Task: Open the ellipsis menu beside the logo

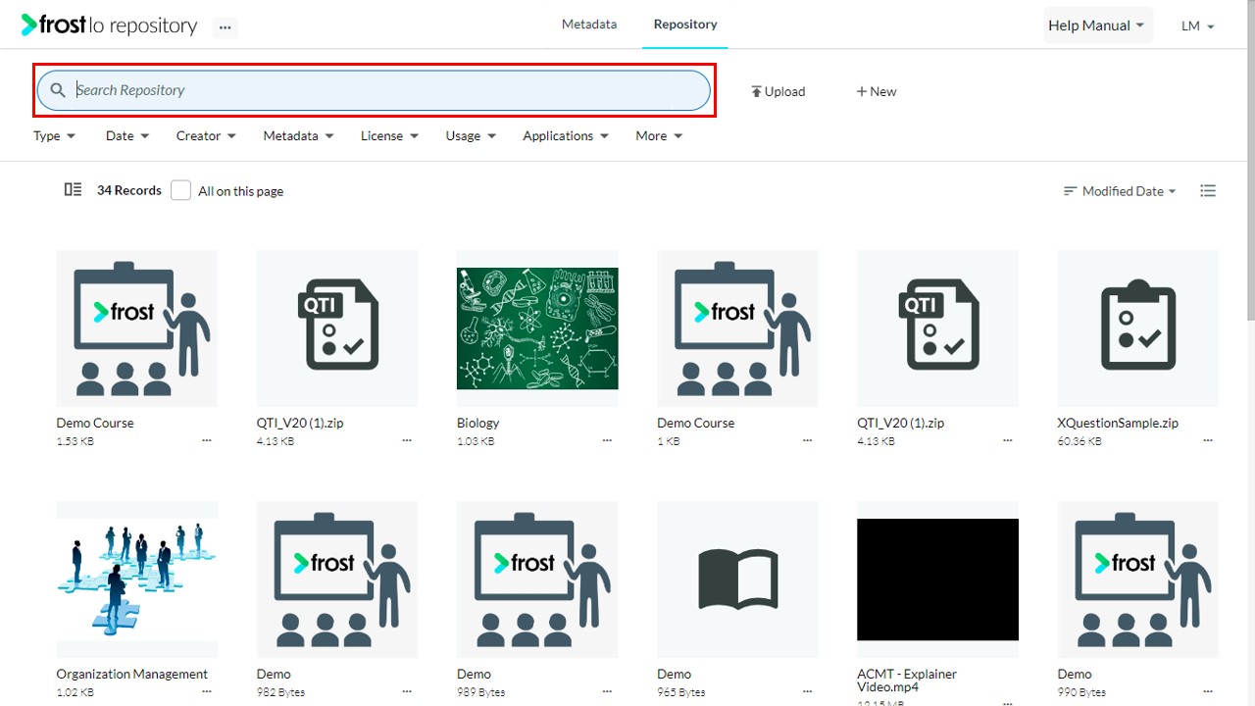Action: click(x=226, y=27)
